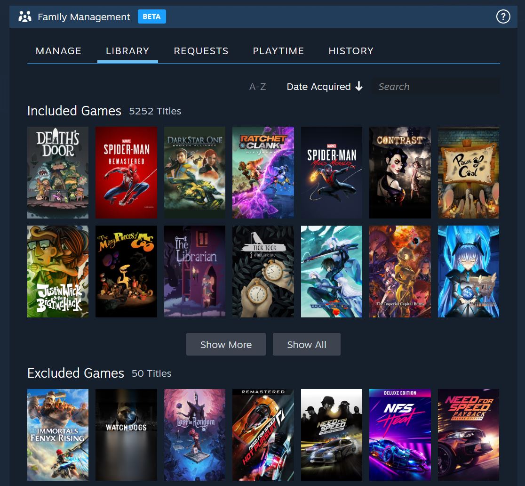This screenshot has width=525, height=486.
Task: Switch to the MANAGE tab
Action: tap(58, 51)
